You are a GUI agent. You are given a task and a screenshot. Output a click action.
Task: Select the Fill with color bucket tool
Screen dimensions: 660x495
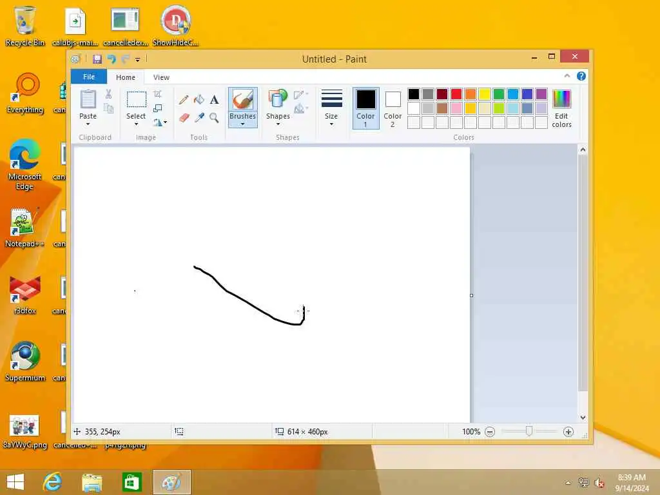pos(199,100)
